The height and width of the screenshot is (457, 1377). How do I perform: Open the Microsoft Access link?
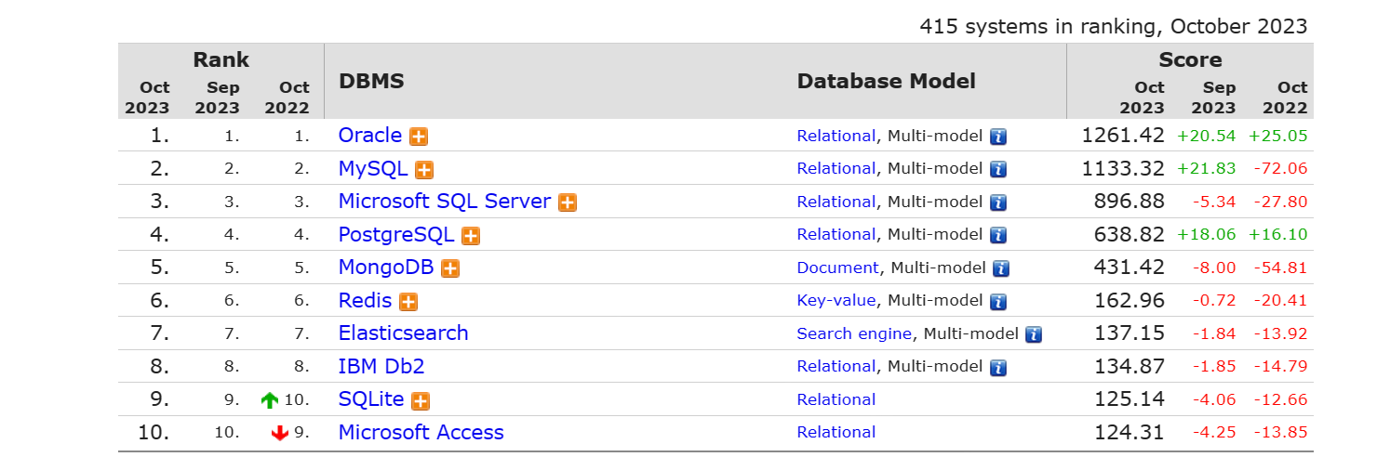421,433
